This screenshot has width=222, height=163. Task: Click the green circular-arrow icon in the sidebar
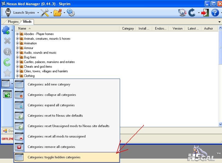pyautogui.click(x=7, y=62)
